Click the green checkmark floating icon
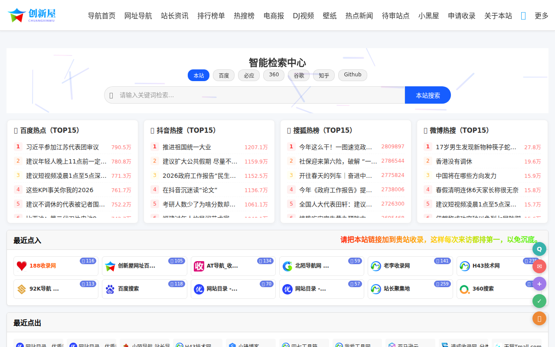555x347 pixels. [539, 301]
